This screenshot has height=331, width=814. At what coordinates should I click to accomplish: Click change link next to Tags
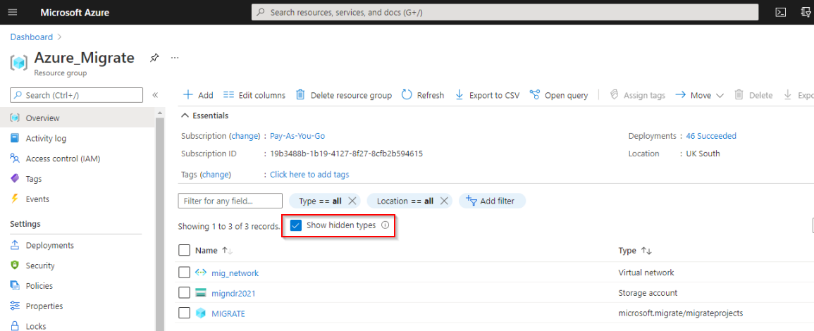click(x=216, y=175)
